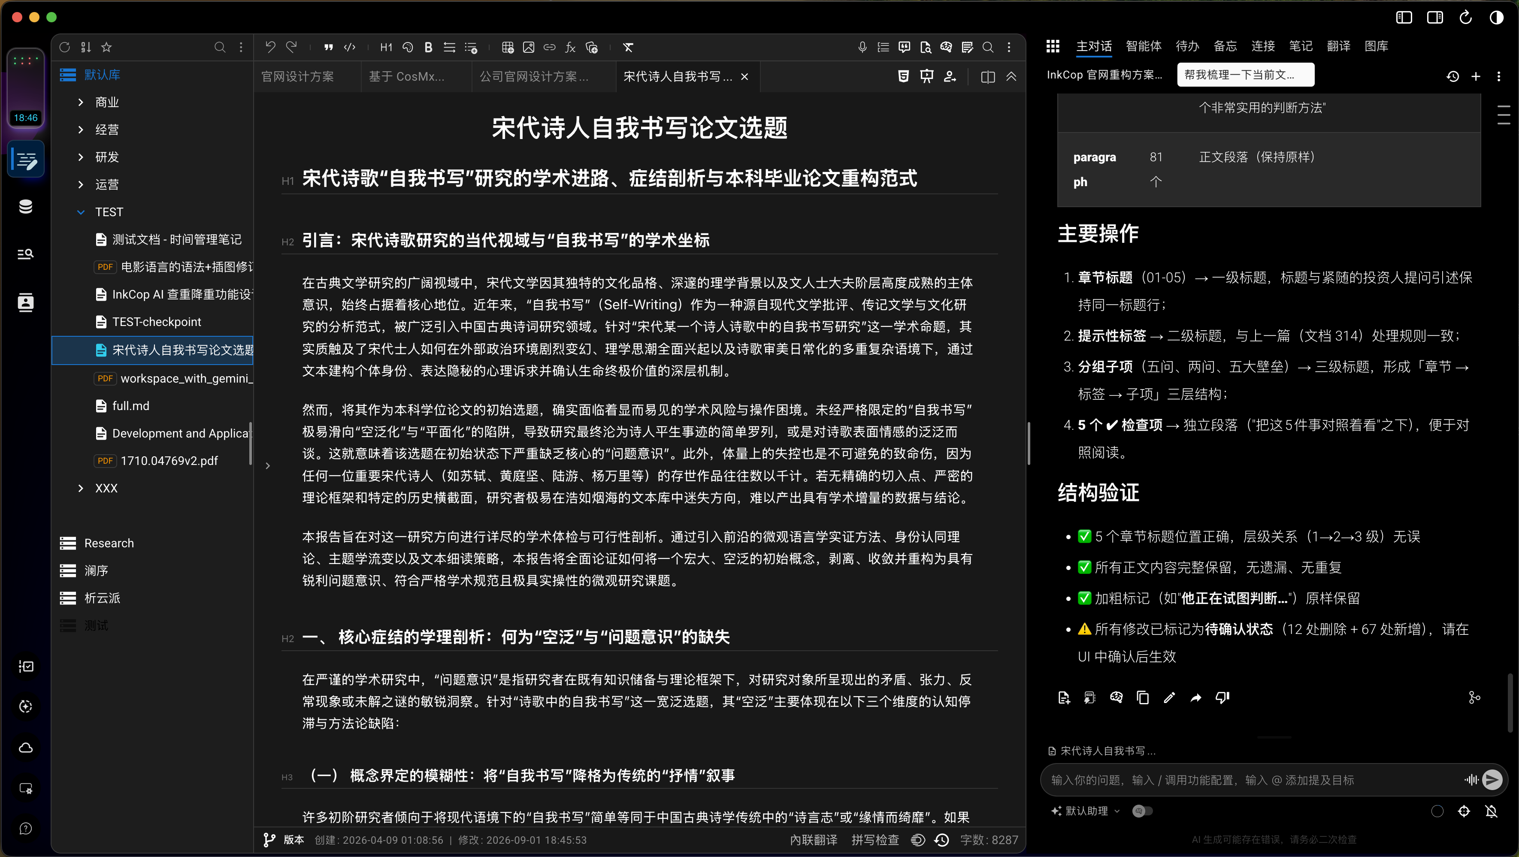
Task: Expand the 商业 folder
Action: tap(81, 102)
